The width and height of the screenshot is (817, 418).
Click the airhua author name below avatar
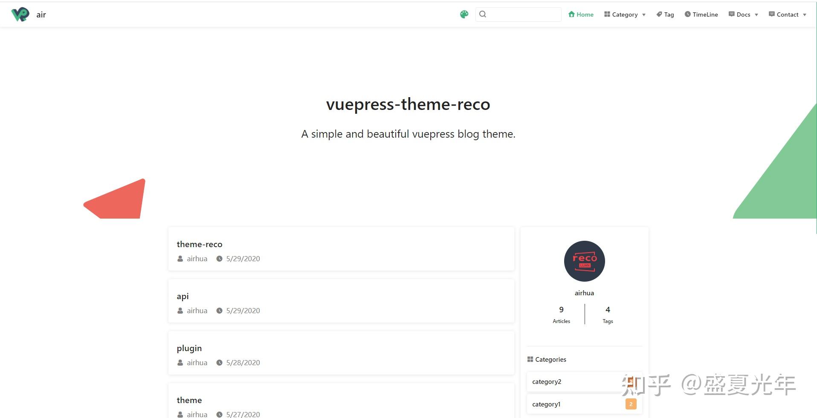584,293
